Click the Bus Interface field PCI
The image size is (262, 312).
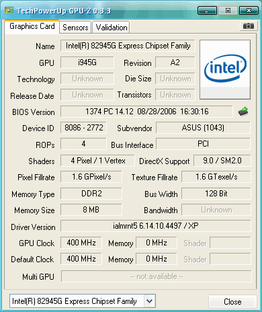click(203, 144)
